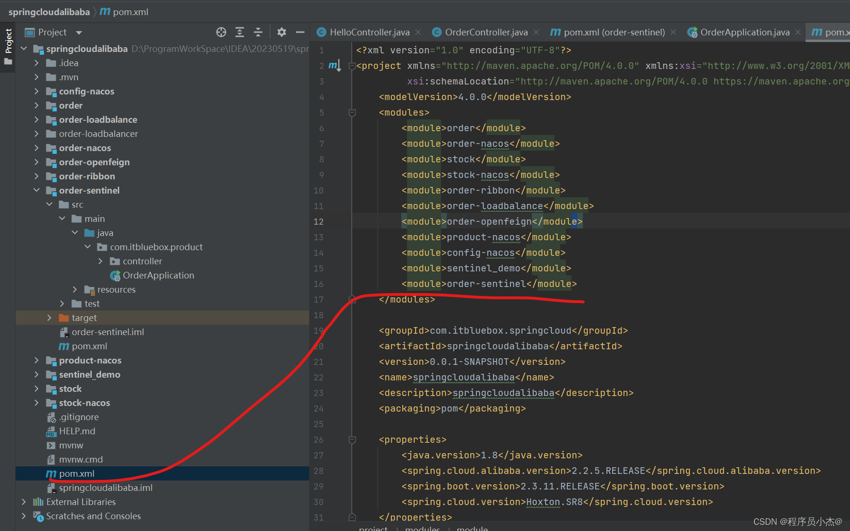
Task: Select the order-nacos module folder
Action: click(85, 148)
